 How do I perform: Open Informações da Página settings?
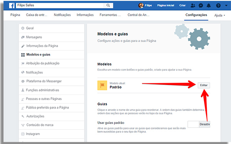(52, 46)
